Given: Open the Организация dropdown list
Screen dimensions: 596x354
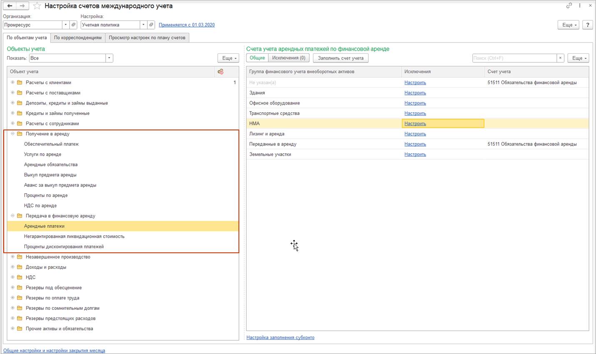Looking at the screenshot, I should coord(65,25).
